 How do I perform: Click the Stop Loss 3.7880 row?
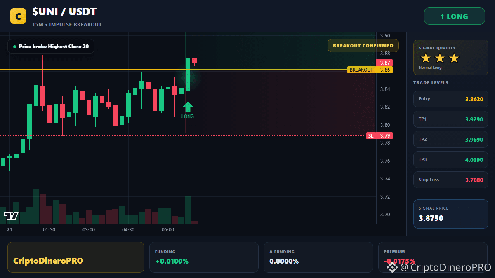451,180
